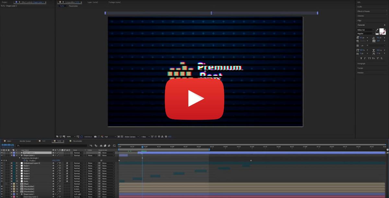389x198 pixels.
Task: Click the text fill color swatch
Action: (x=382, y=31)
